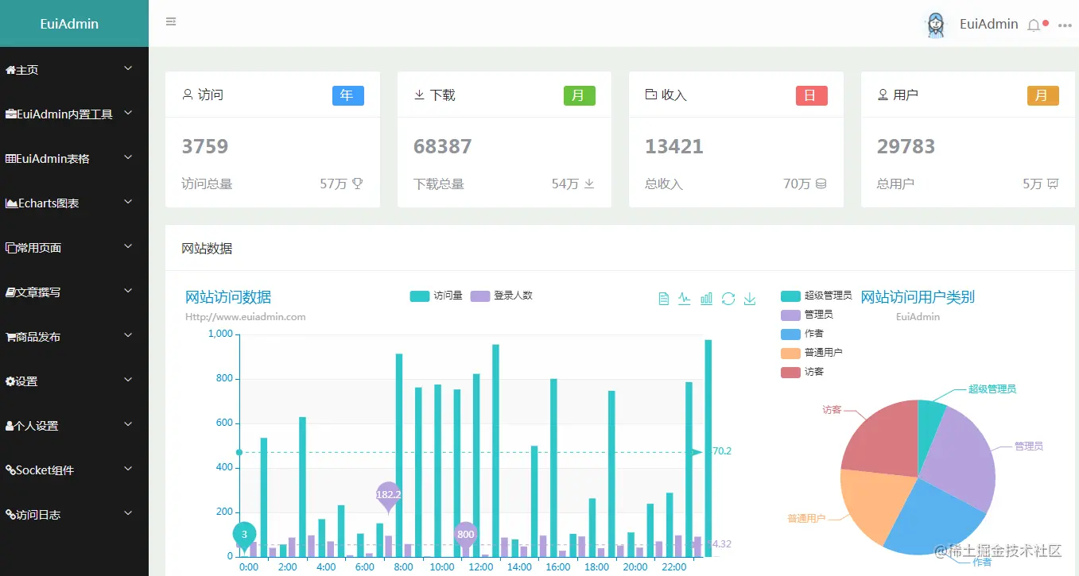Open the 文章撰写 menu

pos(74,292)
